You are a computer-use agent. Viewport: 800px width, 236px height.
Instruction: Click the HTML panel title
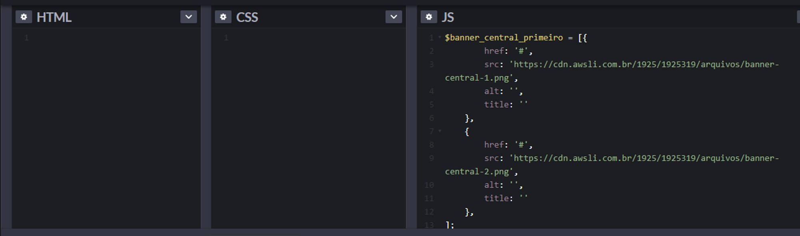pyautogui.click(x=54, y=18)
